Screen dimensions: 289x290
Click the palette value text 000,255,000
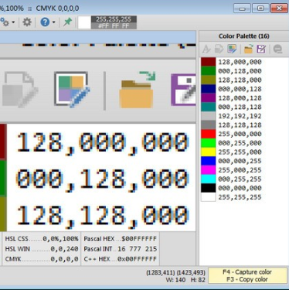coord(240,143)
